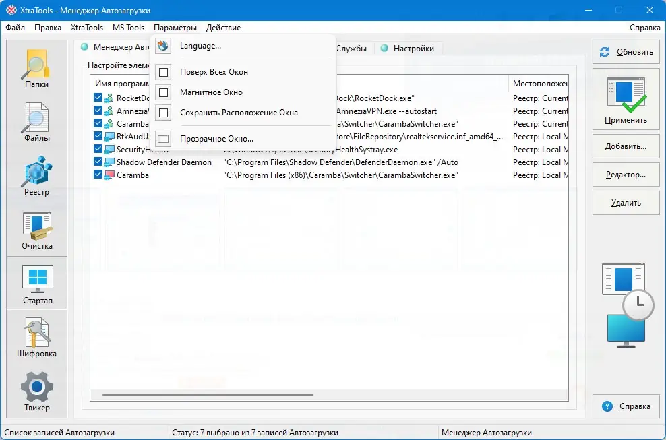Switch to the Настройки tab
The width and height of the screenshot is (666, 440).
[x=408, y=49]
